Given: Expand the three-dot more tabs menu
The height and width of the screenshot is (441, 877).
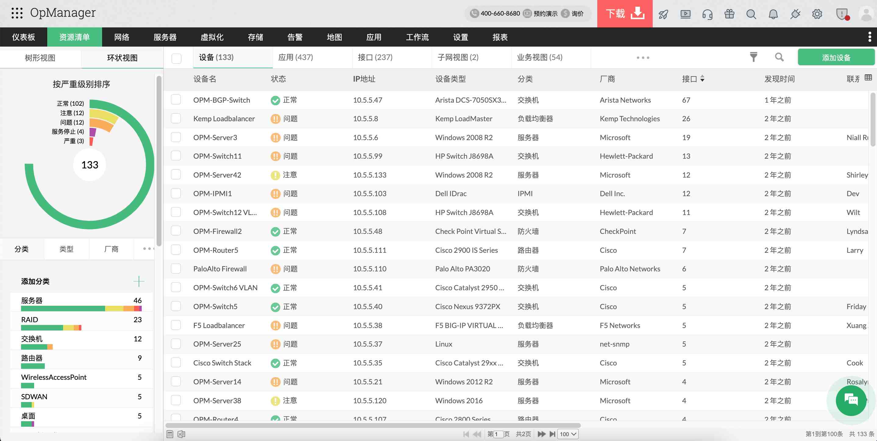Looking at the screenshot, I should (643, 58).
